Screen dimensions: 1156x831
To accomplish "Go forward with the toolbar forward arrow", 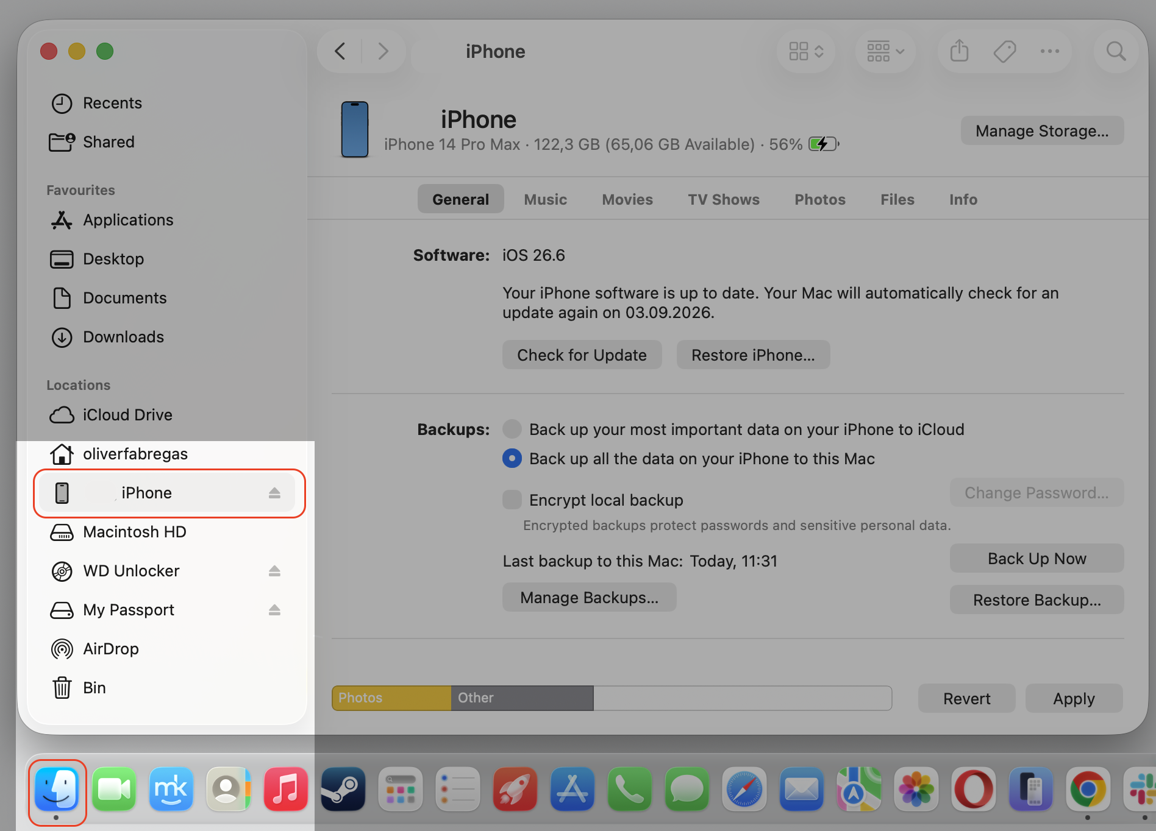I will click(383, 51).
